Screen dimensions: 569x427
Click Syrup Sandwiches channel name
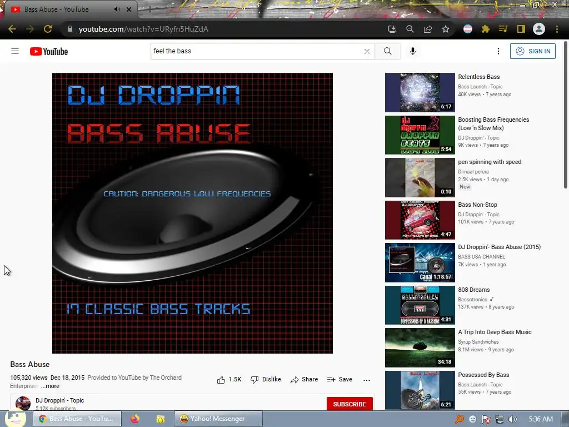pyautogui.click(x=478, y=342)
